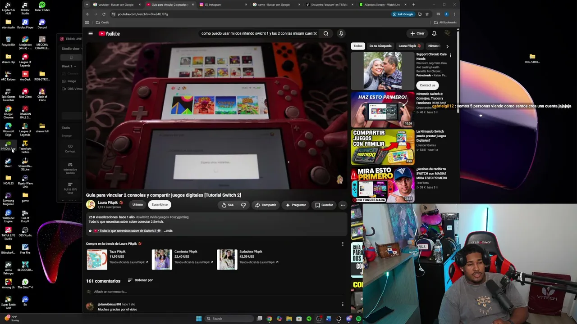Open the HAZ ESTO PRIMERO video thumbnail
Viewport: 577px width, 324px height.
pyautogui.click(x=383, y=109)
